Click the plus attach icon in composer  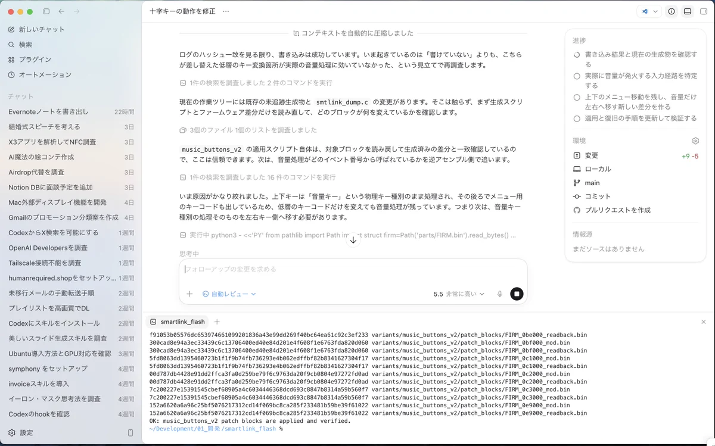point(189,294)
